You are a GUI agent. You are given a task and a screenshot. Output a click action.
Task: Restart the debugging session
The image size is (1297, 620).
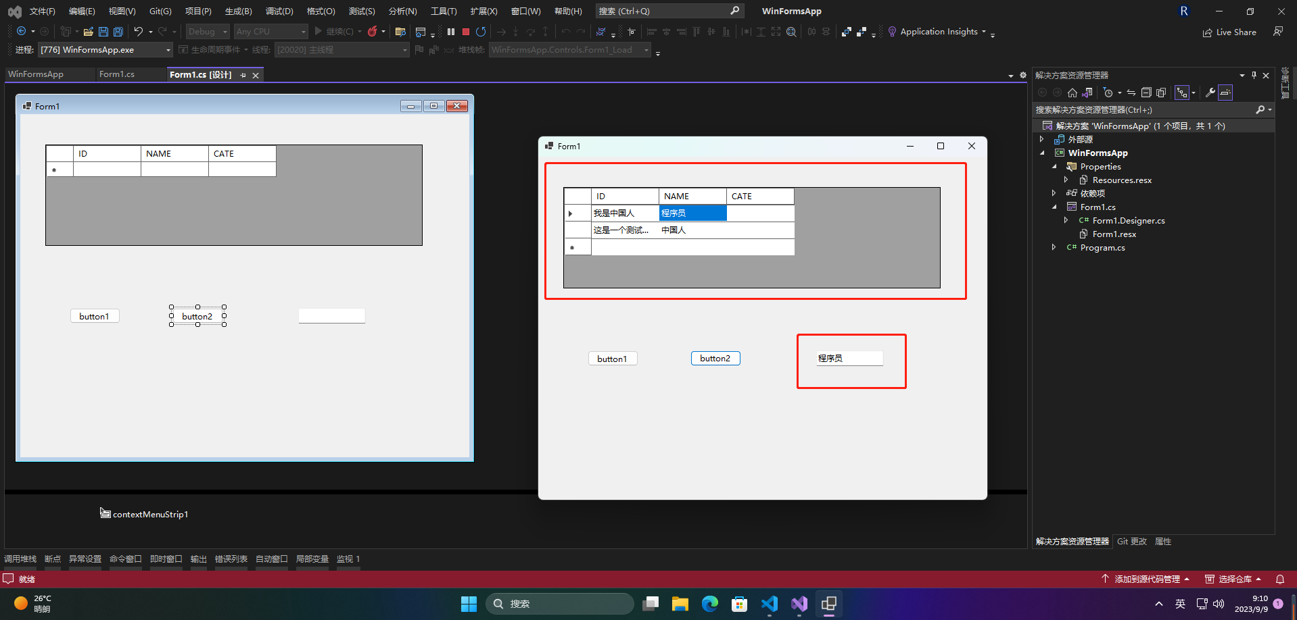[x=481, y=32]
